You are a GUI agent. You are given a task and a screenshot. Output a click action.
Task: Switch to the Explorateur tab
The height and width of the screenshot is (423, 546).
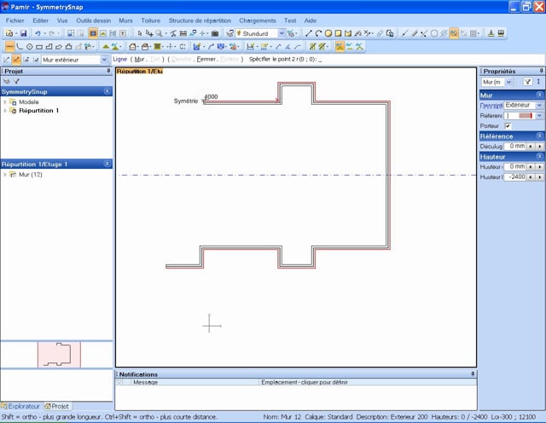(x=21, y=406)
